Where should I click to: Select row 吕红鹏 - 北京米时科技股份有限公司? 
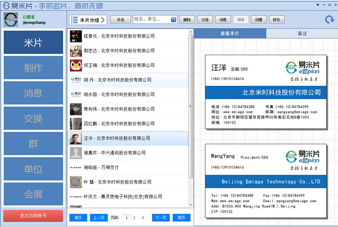tap(128, 124)
